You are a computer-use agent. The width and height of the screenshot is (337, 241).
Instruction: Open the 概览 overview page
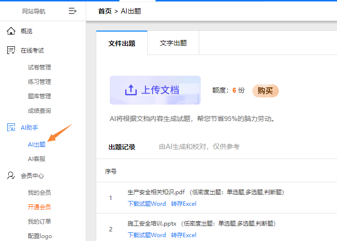click(x=26, y=31)
